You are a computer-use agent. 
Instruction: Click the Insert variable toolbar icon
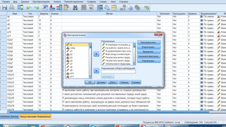click(x=91, y=8)
